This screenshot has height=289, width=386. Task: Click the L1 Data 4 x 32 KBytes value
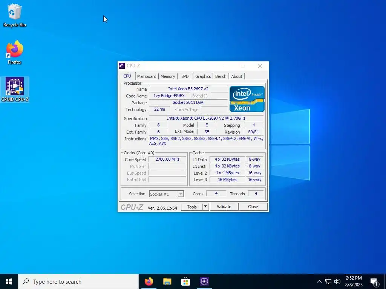227,159
